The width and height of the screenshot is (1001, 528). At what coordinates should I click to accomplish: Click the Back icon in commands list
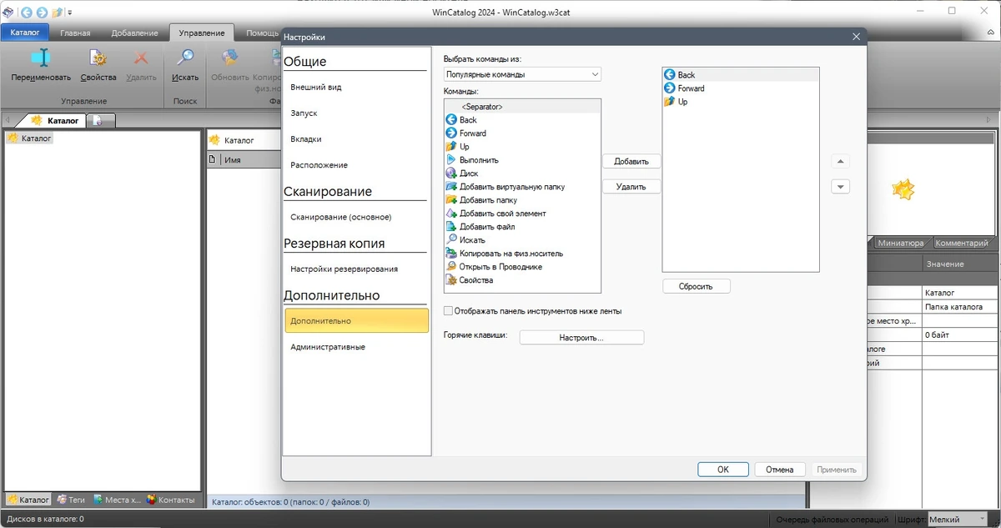(x=451, y=120)
